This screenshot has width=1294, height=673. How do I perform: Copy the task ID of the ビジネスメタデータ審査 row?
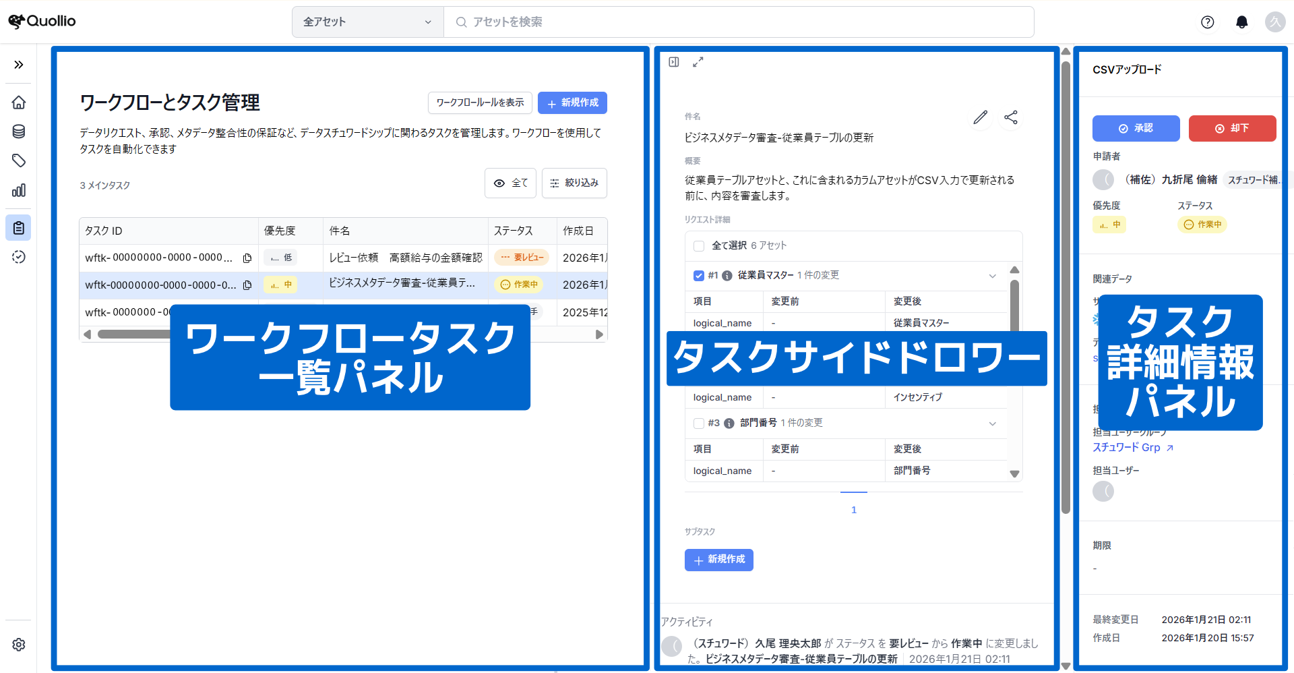247,285
